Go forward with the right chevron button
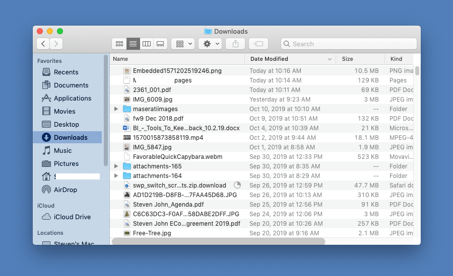Image resolution: width=453 pixels, height=276 pixels. coord(56,44)
